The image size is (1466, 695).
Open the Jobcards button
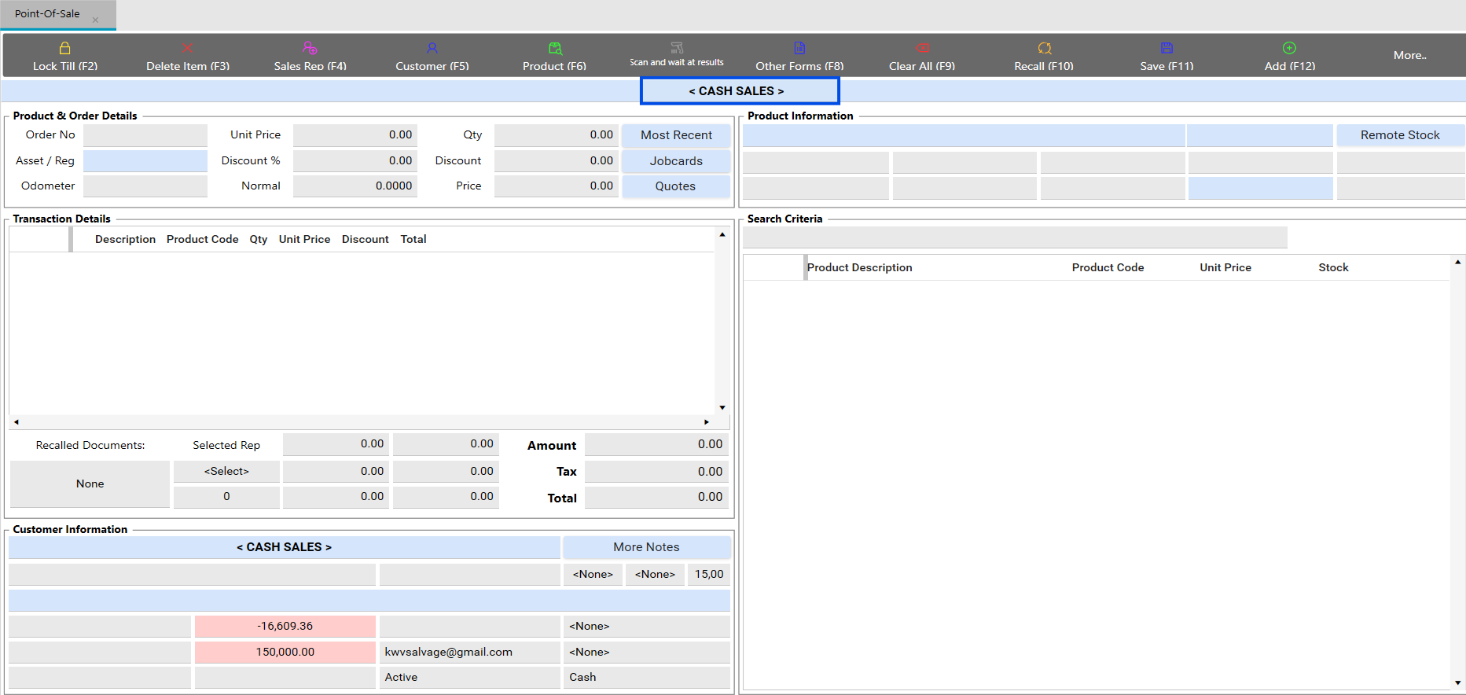(676, 161)
